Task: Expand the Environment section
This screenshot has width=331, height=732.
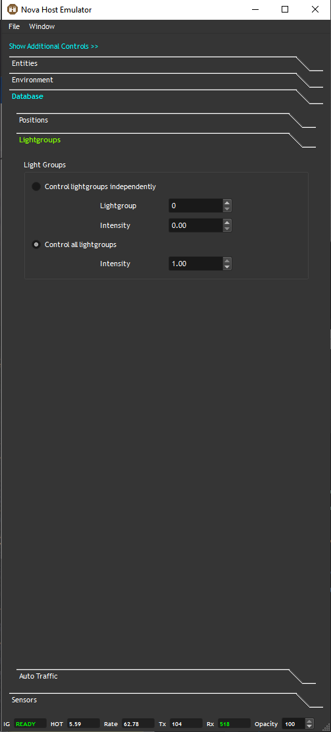Action: coord(33,80)
